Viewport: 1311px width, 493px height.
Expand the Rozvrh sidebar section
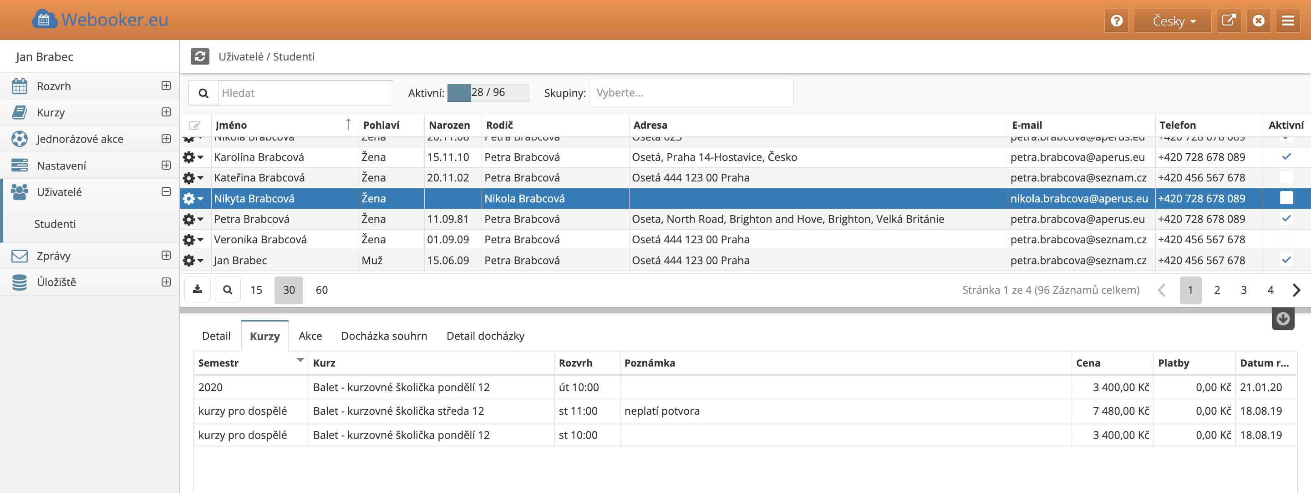click(166, 86)
